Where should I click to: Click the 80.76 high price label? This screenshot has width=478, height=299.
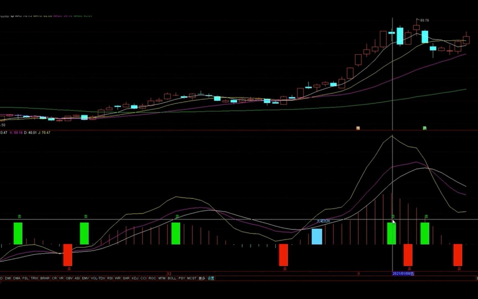[x=425, y=20]
